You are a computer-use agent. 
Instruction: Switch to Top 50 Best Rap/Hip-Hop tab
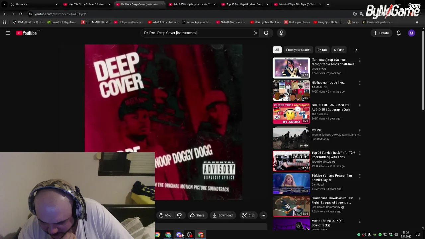(245, 4)
